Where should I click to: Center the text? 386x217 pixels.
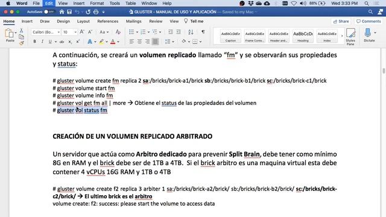tap(139, 42)
